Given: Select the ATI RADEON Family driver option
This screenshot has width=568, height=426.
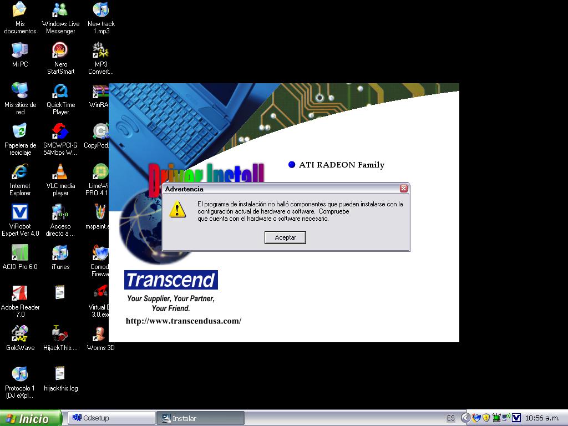Looking at the screenshot, I should coord(336,165).
